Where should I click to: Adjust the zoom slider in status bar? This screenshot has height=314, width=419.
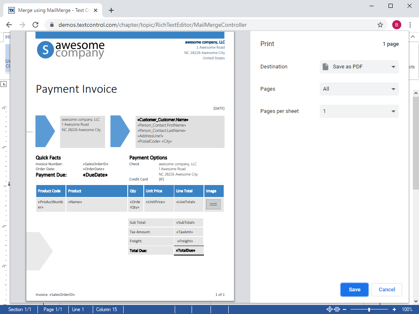tap(369, 309)
